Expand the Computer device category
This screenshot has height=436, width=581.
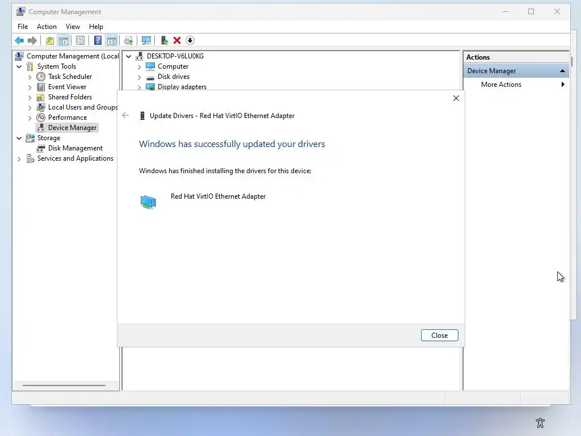139,67
